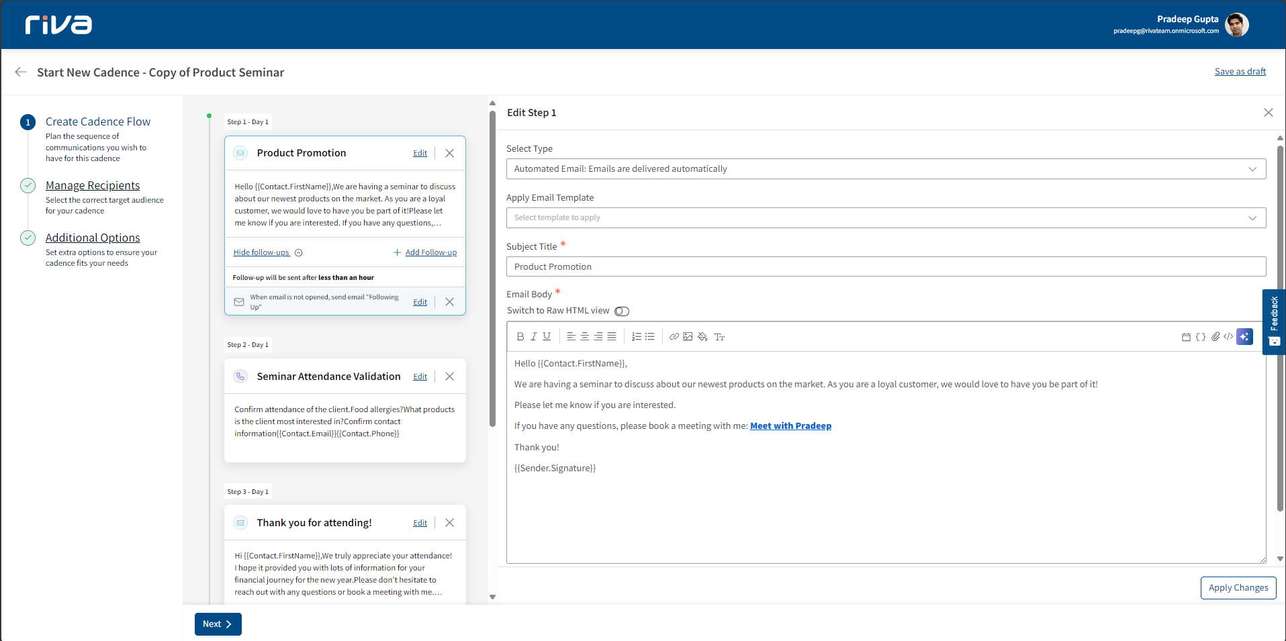Viewport: 1286px width, 641px height.
Task: Open the Select Type dropdown
Action: [886, 169]
